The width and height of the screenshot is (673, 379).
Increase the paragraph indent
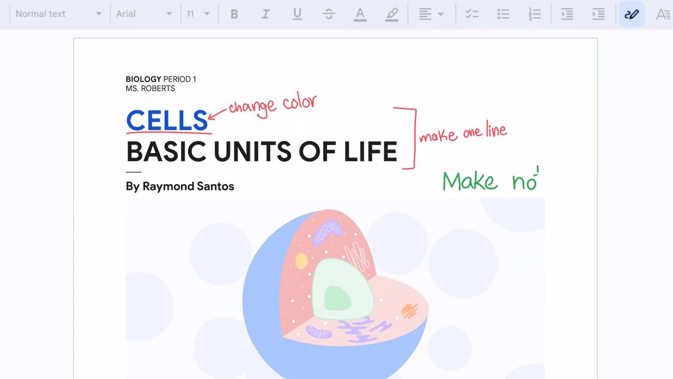coord(598,14)
